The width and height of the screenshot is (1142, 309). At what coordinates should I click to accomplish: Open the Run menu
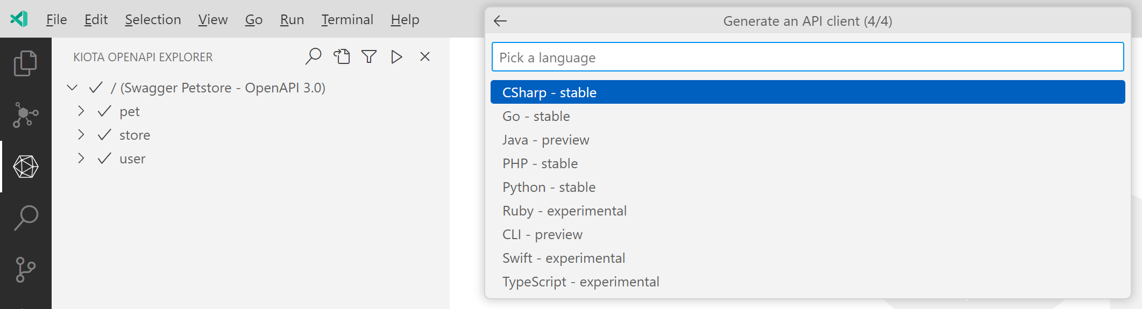(292, 20)
